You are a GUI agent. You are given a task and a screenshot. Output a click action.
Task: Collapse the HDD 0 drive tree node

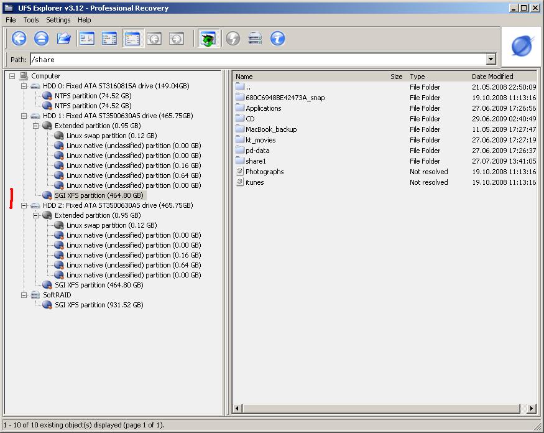[x=24, y=86]
